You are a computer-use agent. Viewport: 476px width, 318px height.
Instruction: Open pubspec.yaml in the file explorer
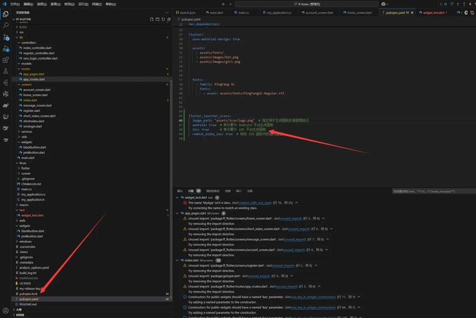29,299
